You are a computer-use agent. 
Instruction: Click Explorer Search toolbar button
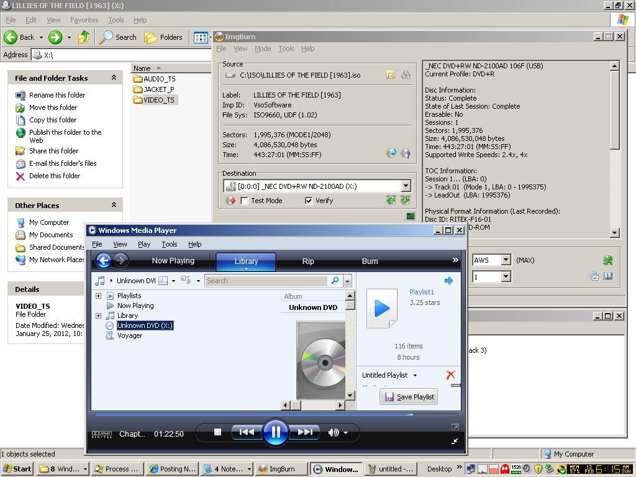coord(118,37)
